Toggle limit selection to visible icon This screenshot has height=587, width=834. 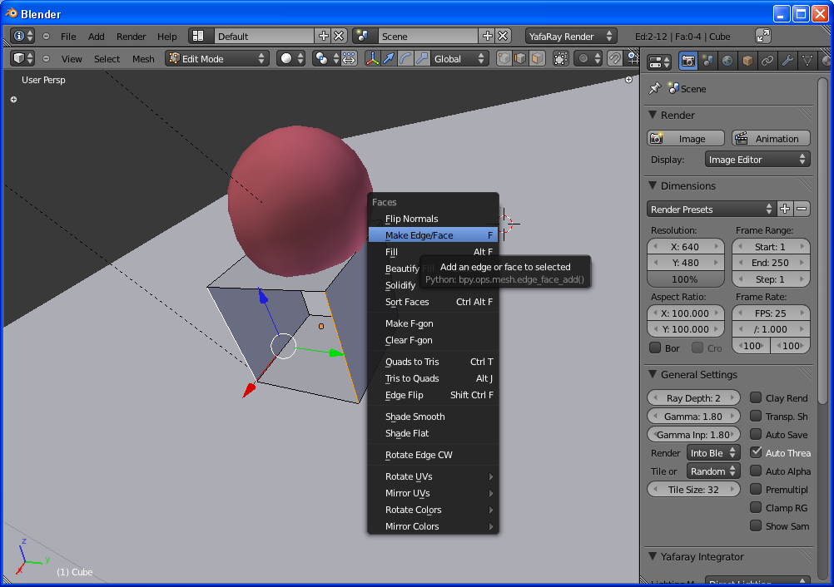click(561, 58)
